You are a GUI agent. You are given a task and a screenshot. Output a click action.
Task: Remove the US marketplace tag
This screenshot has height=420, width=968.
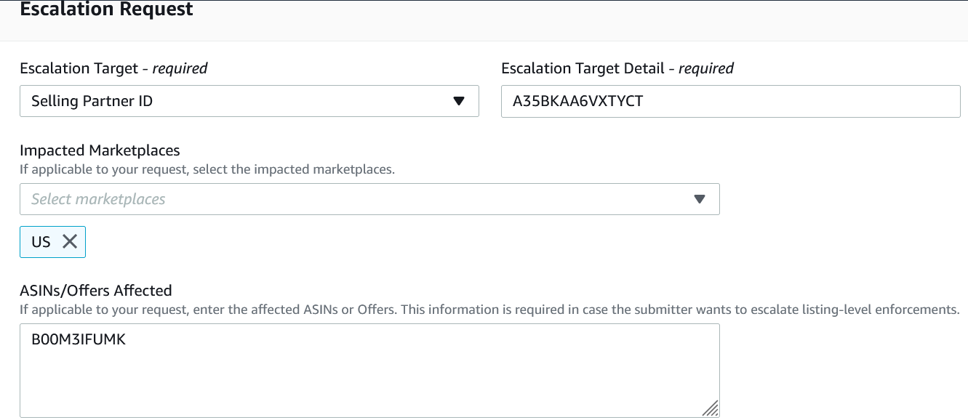(x=70, y=242)
